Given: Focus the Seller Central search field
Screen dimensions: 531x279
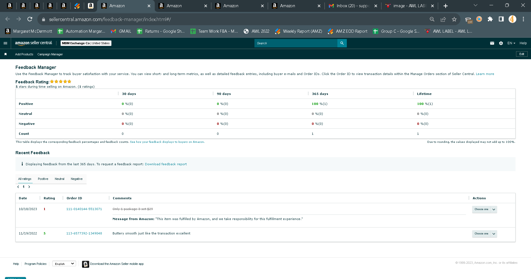Looking at the screenshot, I should pyautogui.click(x=296, y=43).
